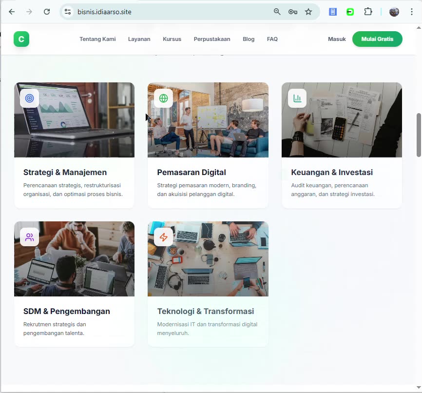Click the blue extension icon in toolbar
422x393 pixels.
point(333,12)
